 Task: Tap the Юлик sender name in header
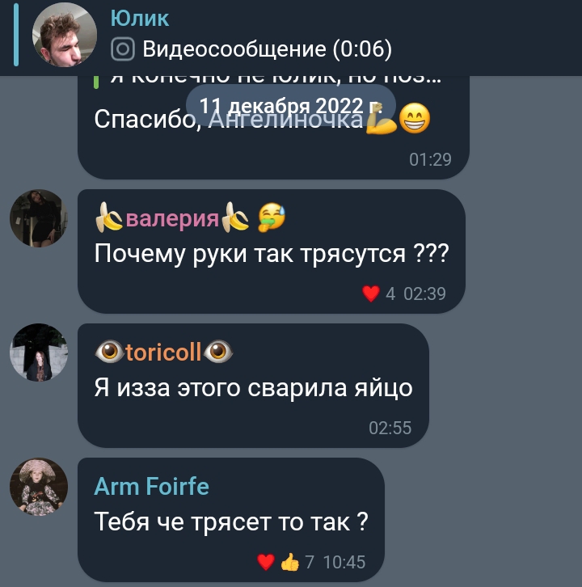click(140, 19)
